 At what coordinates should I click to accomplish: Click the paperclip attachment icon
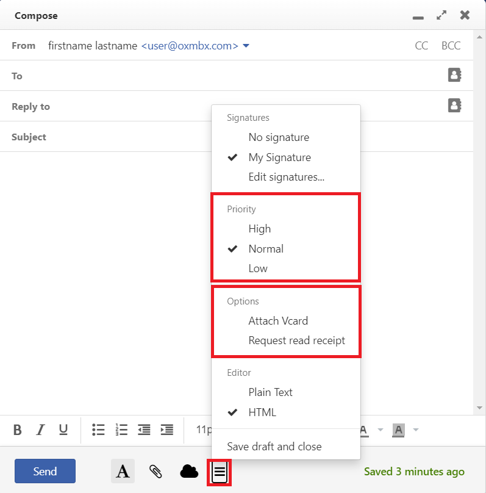tap(155, 471)
